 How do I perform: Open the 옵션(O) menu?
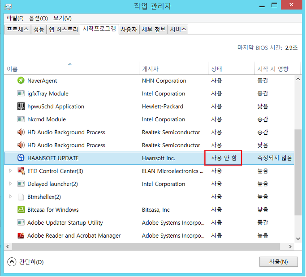[x=39, y=18]
